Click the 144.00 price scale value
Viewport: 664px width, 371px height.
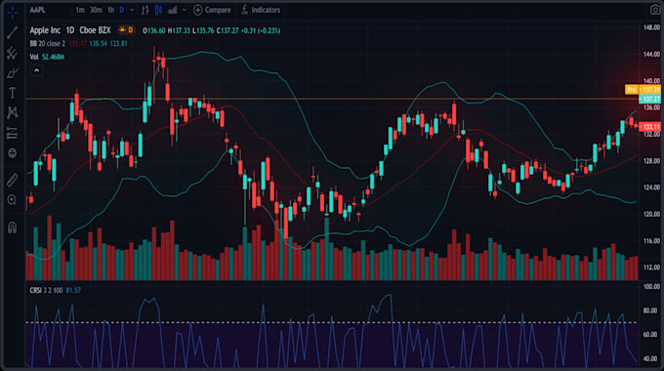tap(651, 55)
